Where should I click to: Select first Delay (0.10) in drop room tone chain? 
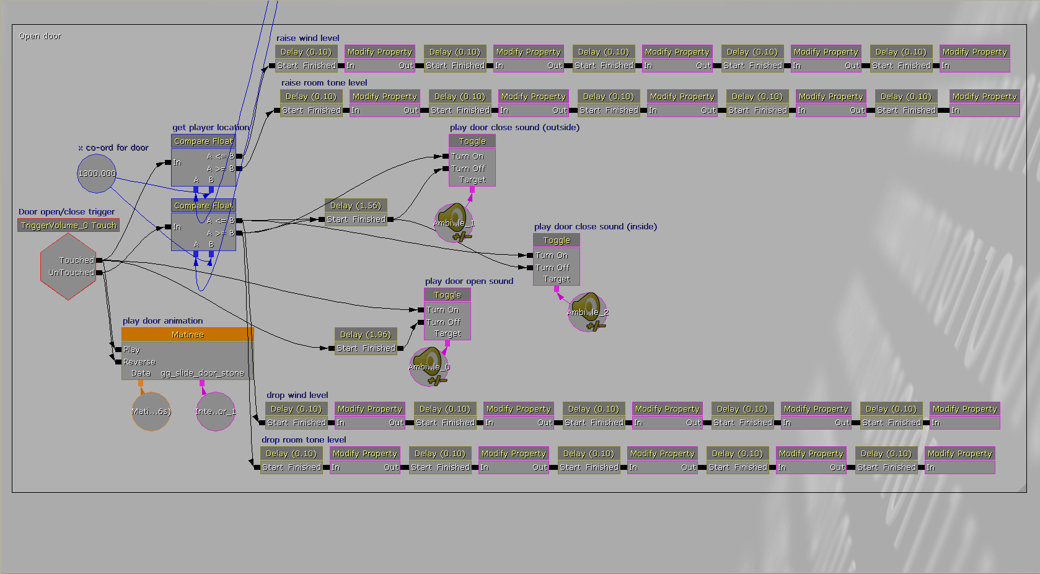pos(291,461)
